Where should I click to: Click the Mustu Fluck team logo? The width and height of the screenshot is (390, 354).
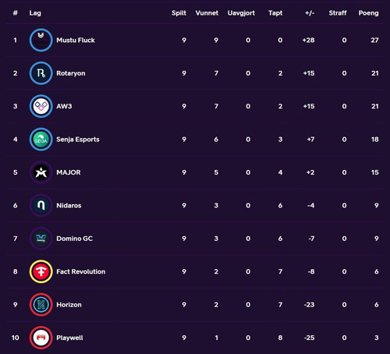[x=41, y=40]
